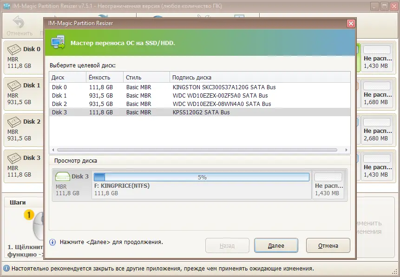The image size is (400, 277).
Task: Click the disabled Назад button
Action: tap(227, 245)
